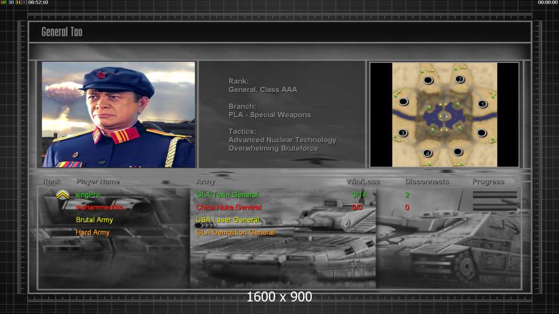This screenshot has width=559, height=314.
Task: Click 'GLA Toxin General' army entry
Action: (227, 195)
